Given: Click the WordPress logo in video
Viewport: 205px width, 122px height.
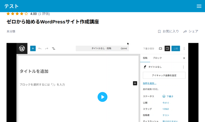Looking at the screenshot, I should click(x=22, y=49).
